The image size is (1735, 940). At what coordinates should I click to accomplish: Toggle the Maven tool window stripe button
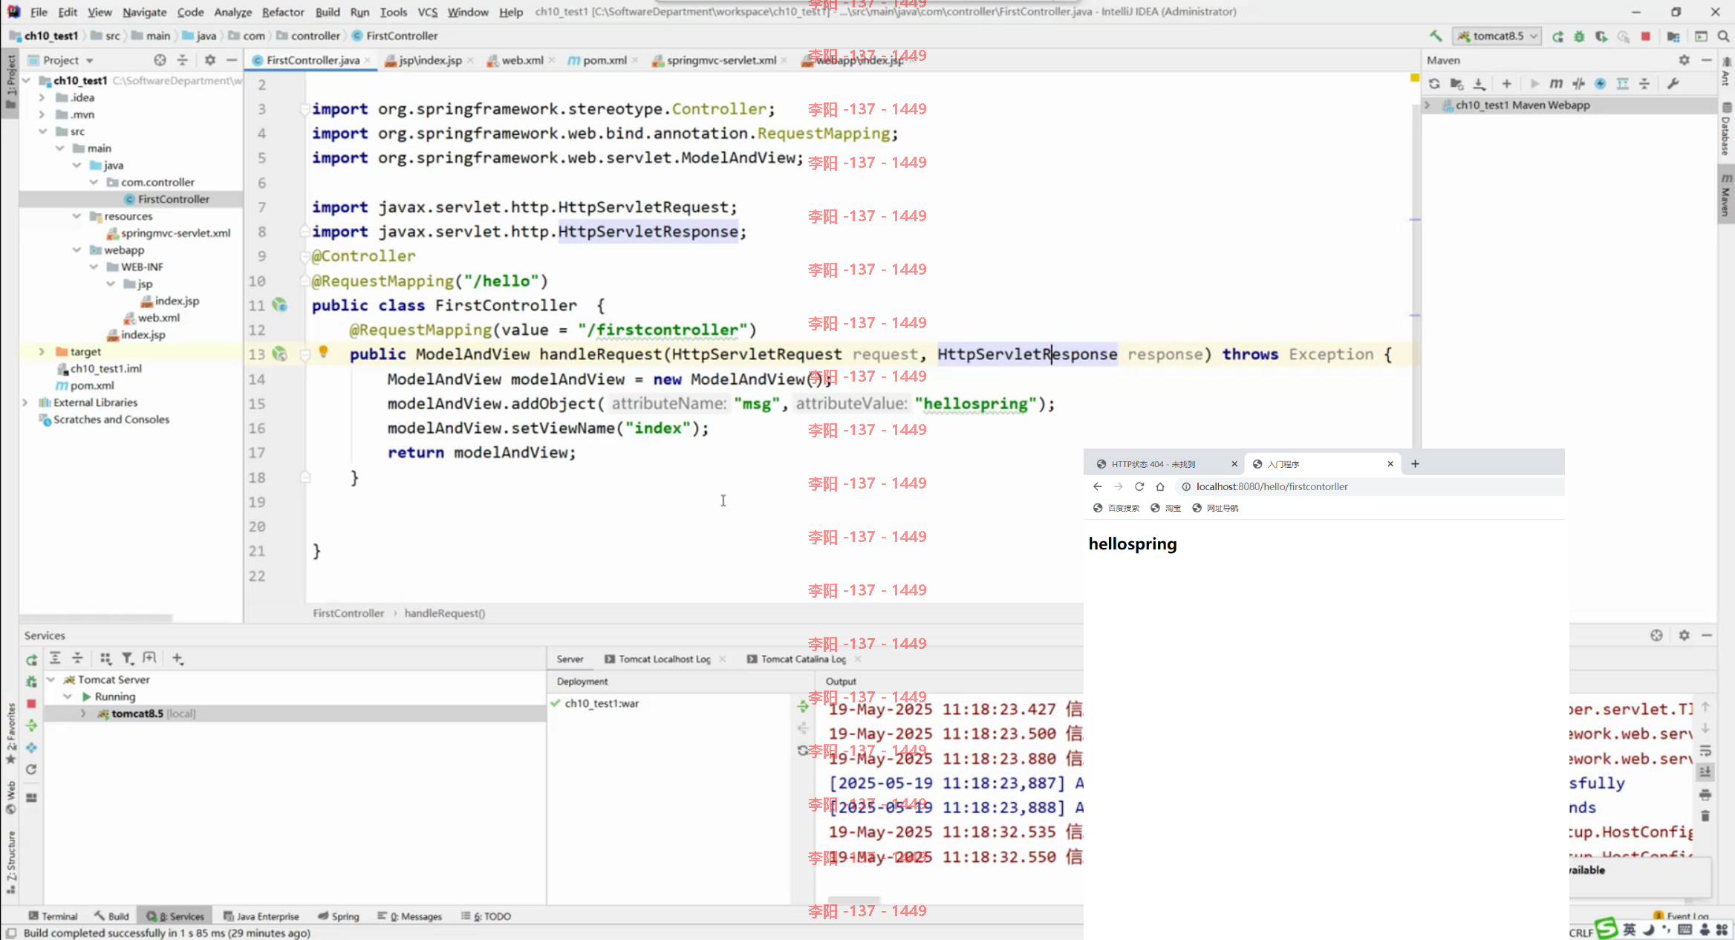[x=1726, y=195]
